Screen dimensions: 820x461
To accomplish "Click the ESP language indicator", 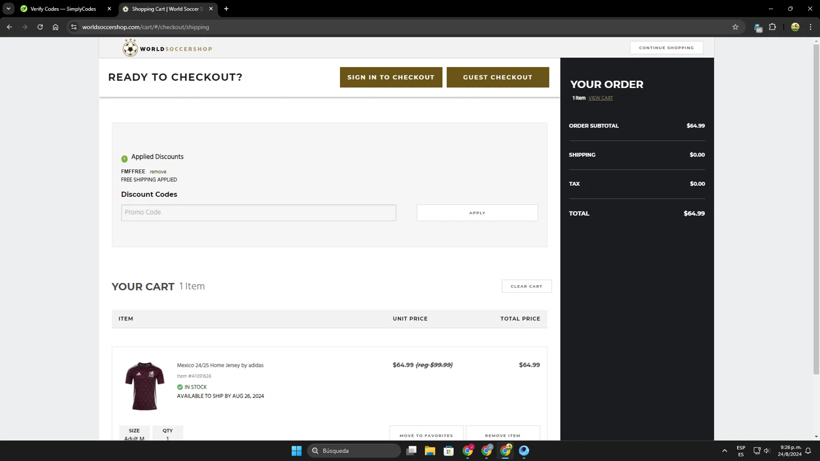I will [x=741, y=451].
